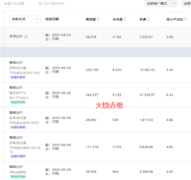Image resolution: width=191 pixels, height=180 pixels.
Task: Click the 数据积累期 tag in 97.8元 row
Action: (18, 77)
